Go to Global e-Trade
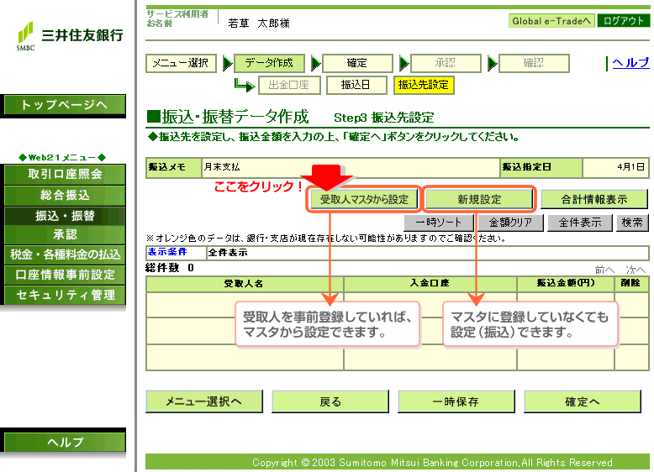This screenshot has height=472, width=654. click(551, 21)
